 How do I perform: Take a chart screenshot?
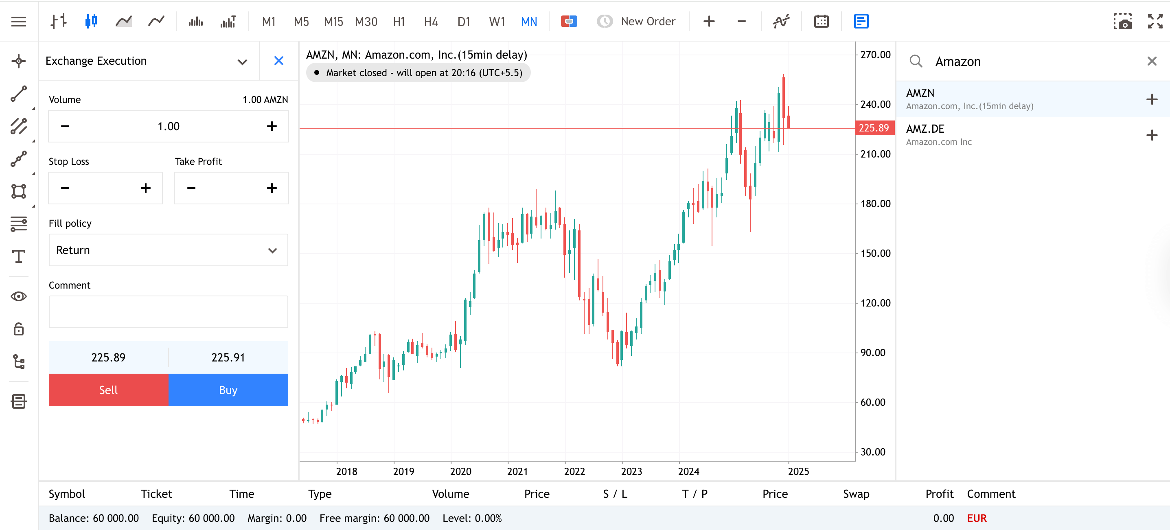coord(1124,21)
